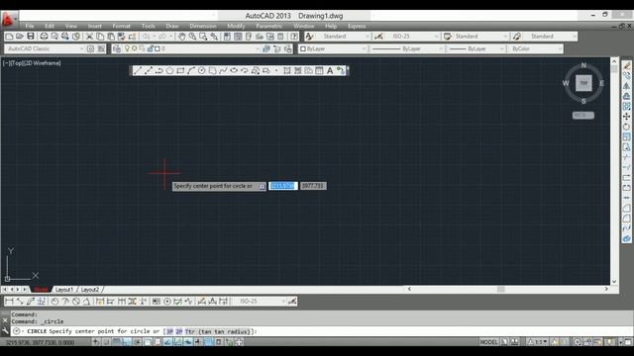
Task: Select the Radius dimension tool
Action: (x=54, y=301)
